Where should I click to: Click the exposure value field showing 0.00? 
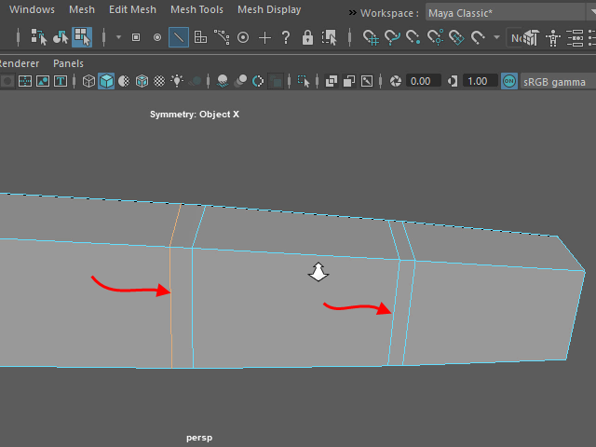(x=421, y=81)
